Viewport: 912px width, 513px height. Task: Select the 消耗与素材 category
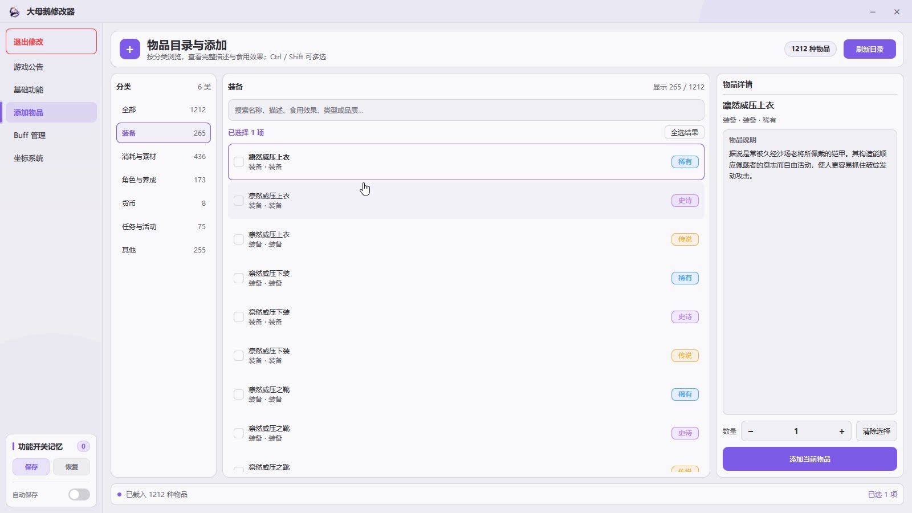[164, 156]
